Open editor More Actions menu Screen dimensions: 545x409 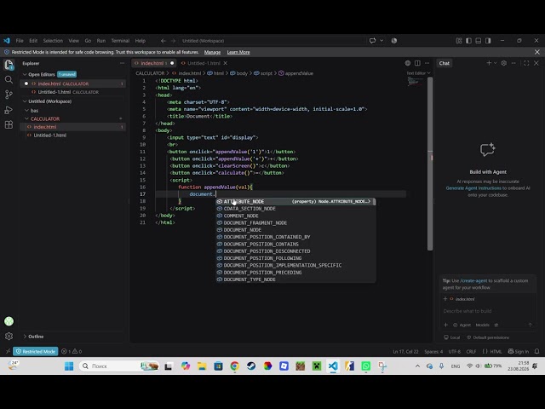(x=427, y=63)
